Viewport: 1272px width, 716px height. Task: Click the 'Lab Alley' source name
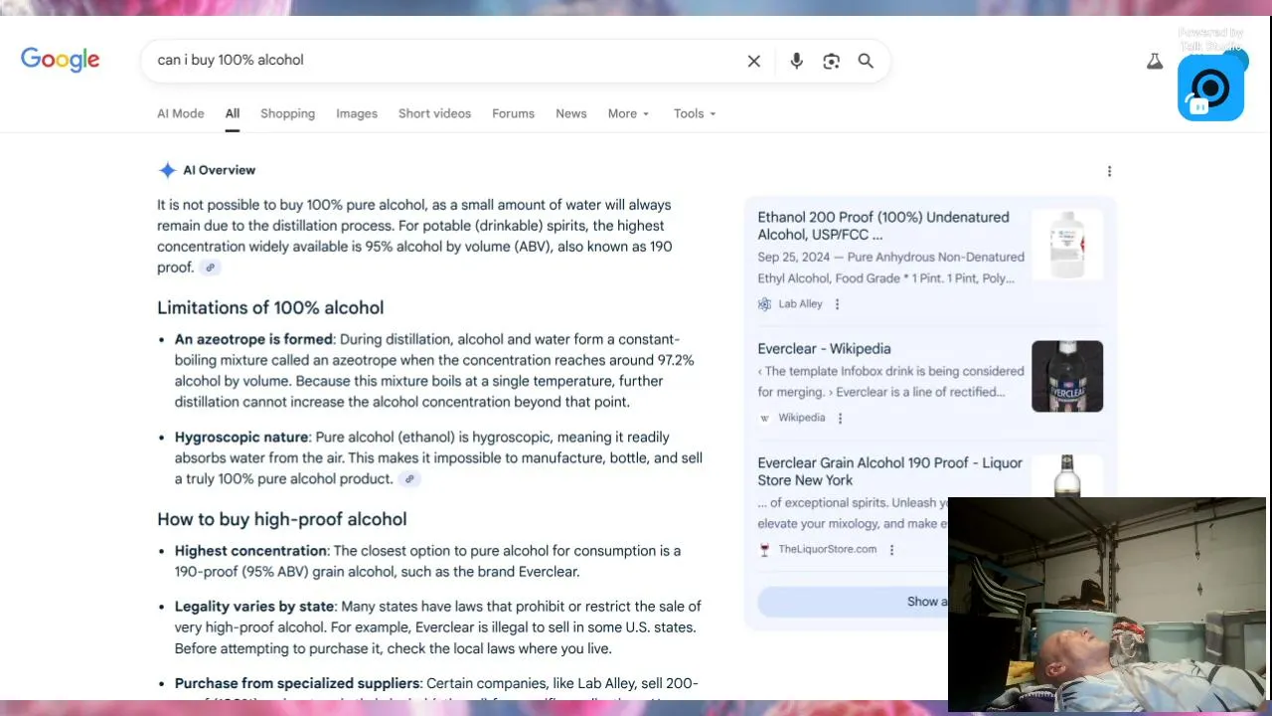(x=800, y=304)
